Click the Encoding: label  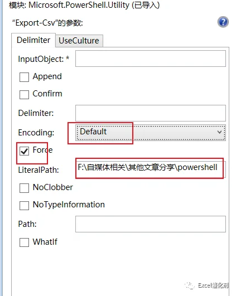click(x=36, y=133)
